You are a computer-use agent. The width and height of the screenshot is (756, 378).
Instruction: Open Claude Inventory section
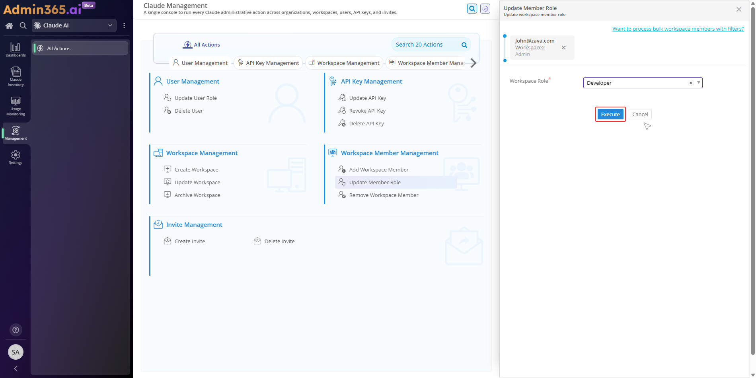16,76
